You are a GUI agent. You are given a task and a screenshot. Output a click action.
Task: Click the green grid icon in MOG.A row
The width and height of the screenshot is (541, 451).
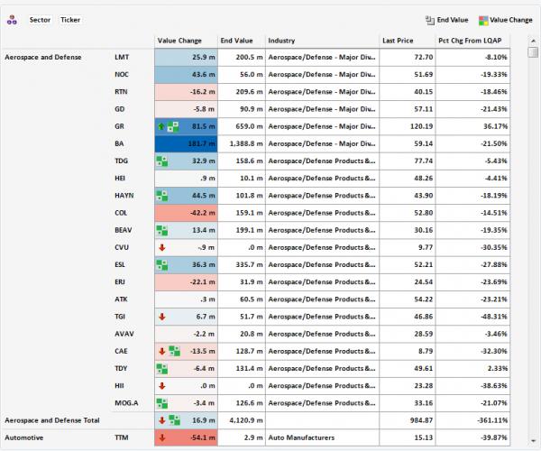point(161,403)
